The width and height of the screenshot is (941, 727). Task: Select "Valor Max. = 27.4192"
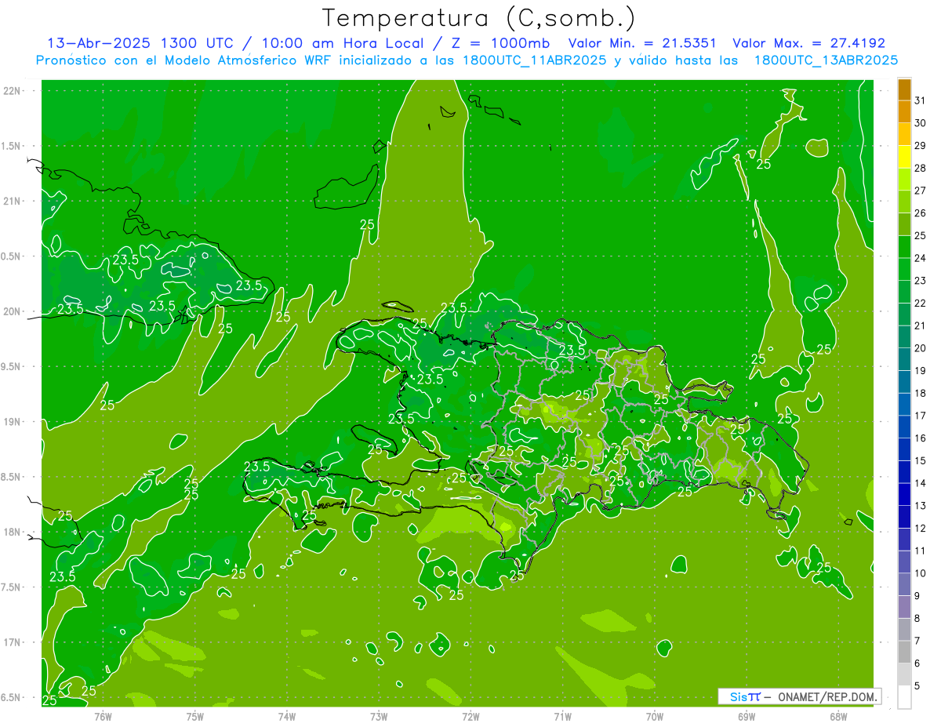(x=809, y=43)
